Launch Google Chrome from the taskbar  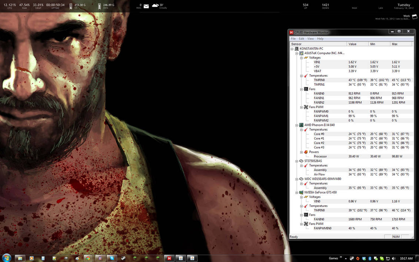tap(88, 258)
